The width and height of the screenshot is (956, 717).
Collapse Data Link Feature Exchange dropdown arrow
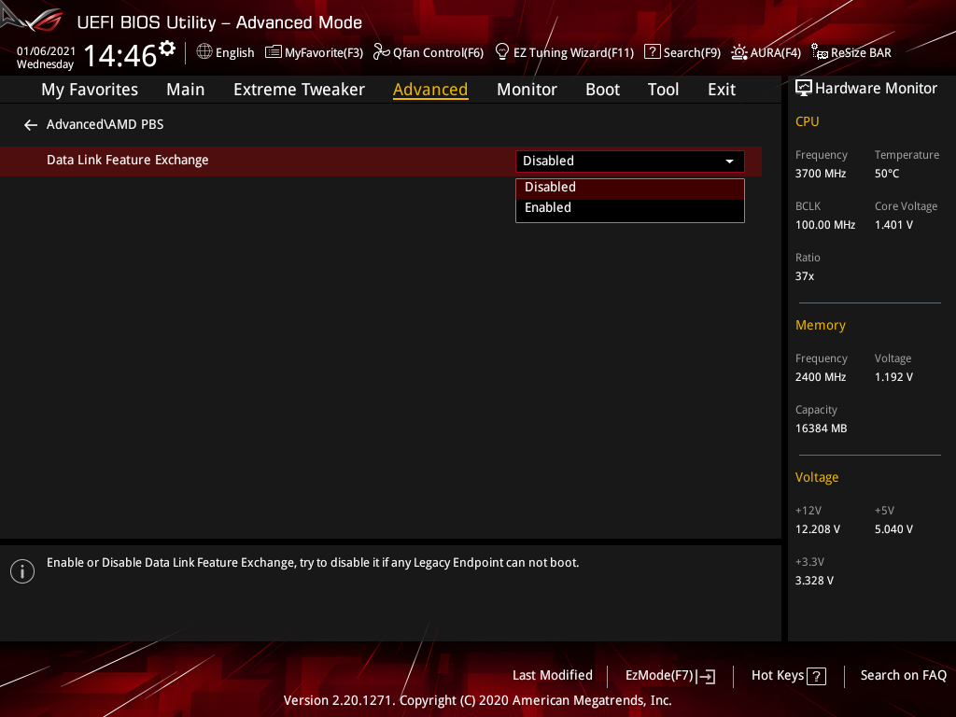point(729,162)
